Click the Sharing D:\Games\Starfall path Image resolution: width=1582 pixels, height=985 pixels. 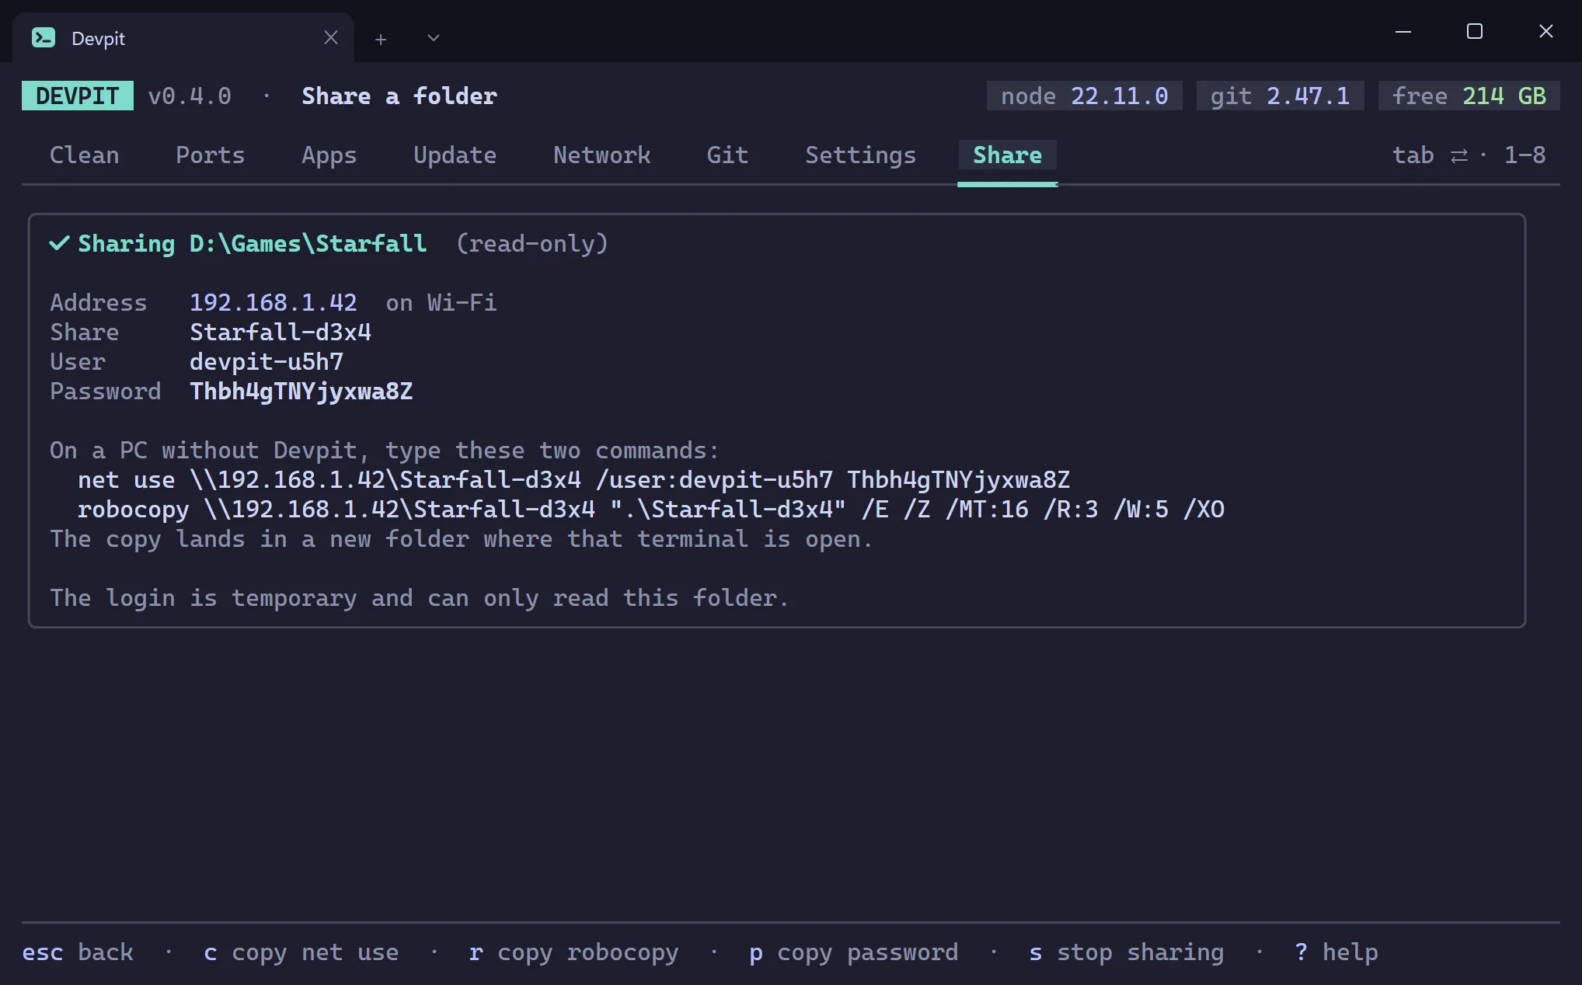coord(253,244)
